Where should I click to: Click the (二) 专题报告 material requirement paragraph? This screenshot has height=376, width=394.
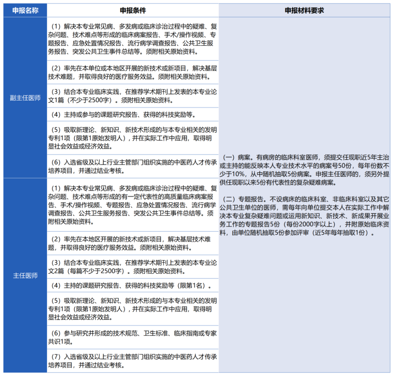coord(304,216)
